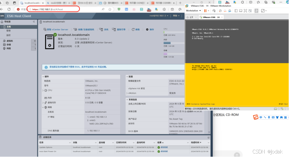Image resolution: width=289 pixels, height=157 pixels.
Task: Maximize the Recent Tasks panel icon
Action: point(208,138)
